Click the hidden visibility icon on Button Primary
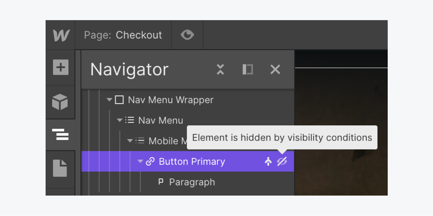The image size is (433, 216). [x=282, y=162]
